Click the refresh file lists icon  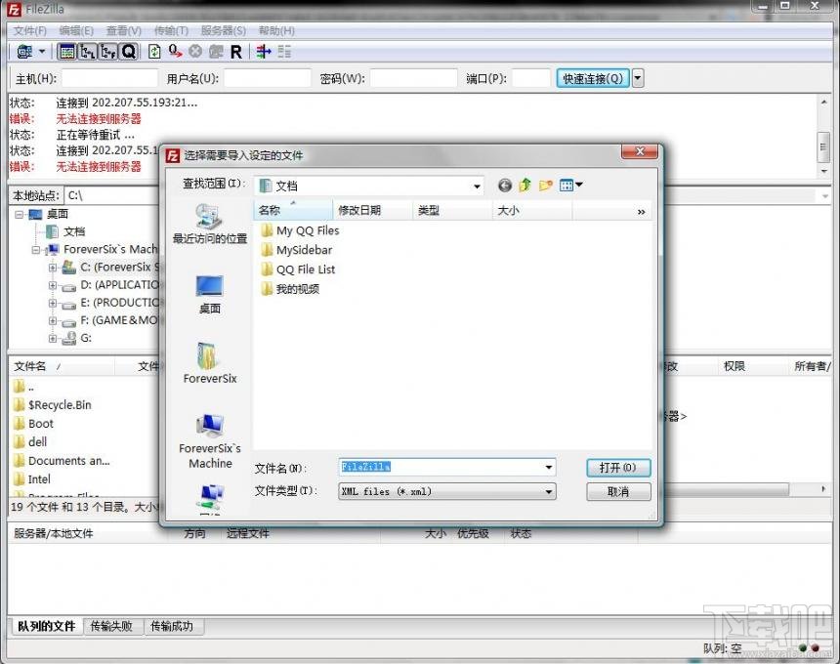pos(154,52)
